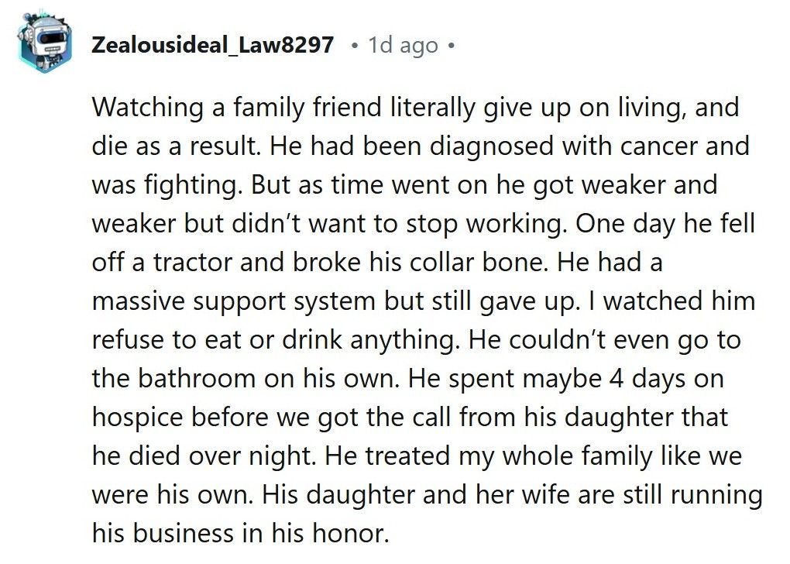Viewport: 790px width, 564px height.
Task: Click the dot separator before the timestamp
Action: 354,45
